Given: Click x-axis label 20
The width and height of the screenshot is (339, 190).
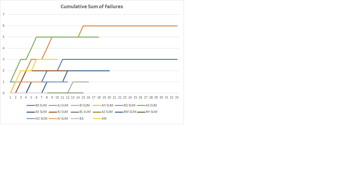Looking at the screenshot, I should 109,97.
